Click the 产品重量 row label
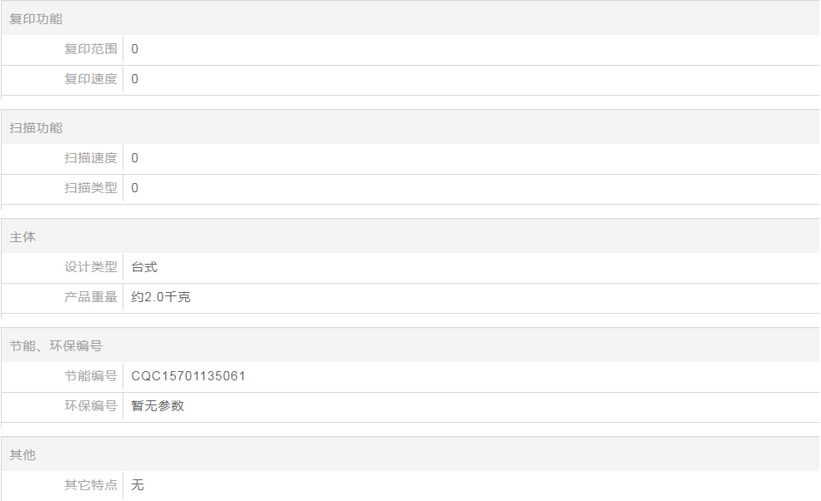The image size is (821, 501). [91, 297]
